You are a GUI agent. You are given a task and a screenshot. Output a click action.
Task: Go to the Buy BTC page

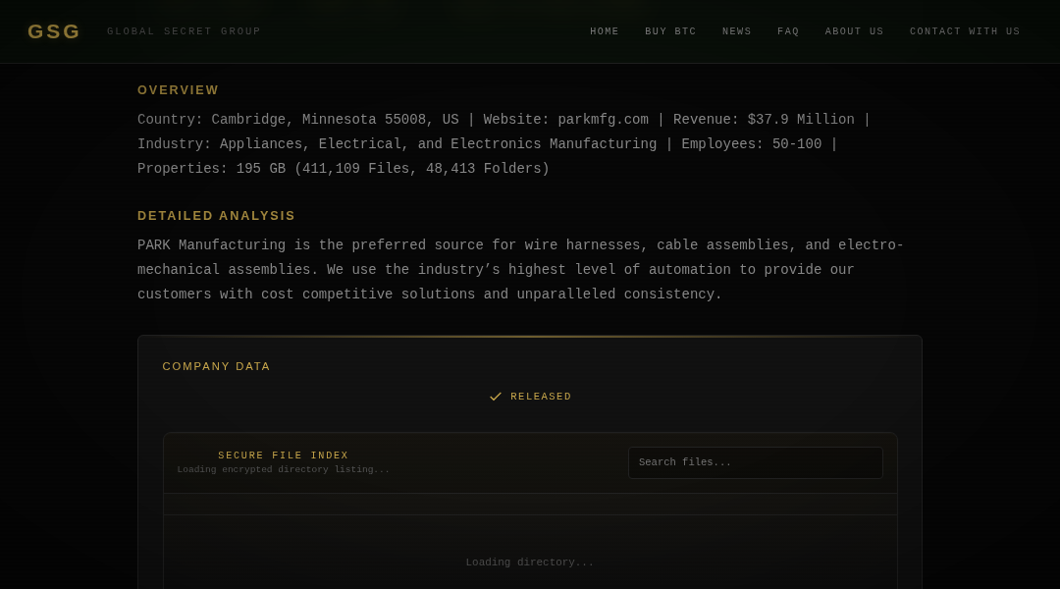click(x=670, y=31)
